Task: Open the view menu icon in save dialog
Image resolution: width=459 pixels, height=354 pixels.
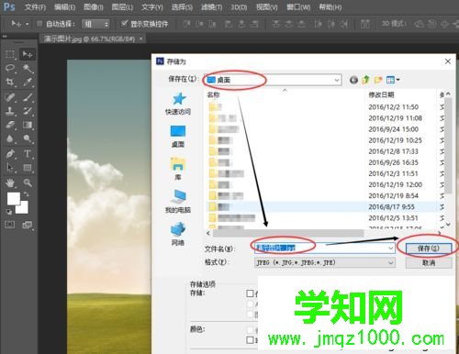Action: coord(393,80)
